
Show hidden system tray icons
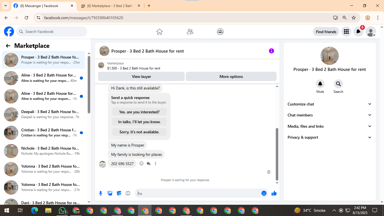(x=334, y=210)
